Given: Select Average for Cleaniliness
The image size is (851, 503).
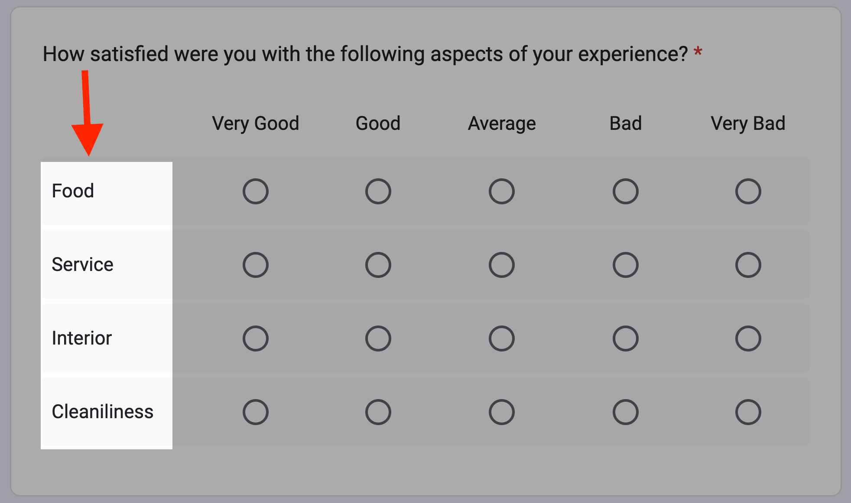Looking at the screenshot, I should 501,412.
